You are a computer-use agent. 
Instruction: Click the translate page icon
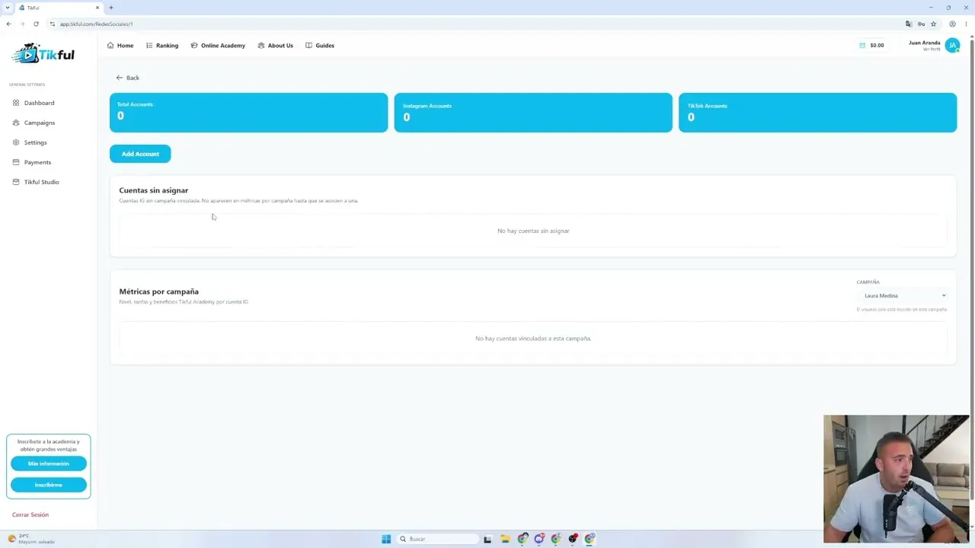coord(909,24)
